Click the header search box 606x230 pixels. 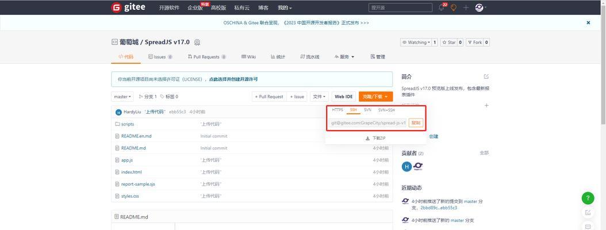pos(400,7)
